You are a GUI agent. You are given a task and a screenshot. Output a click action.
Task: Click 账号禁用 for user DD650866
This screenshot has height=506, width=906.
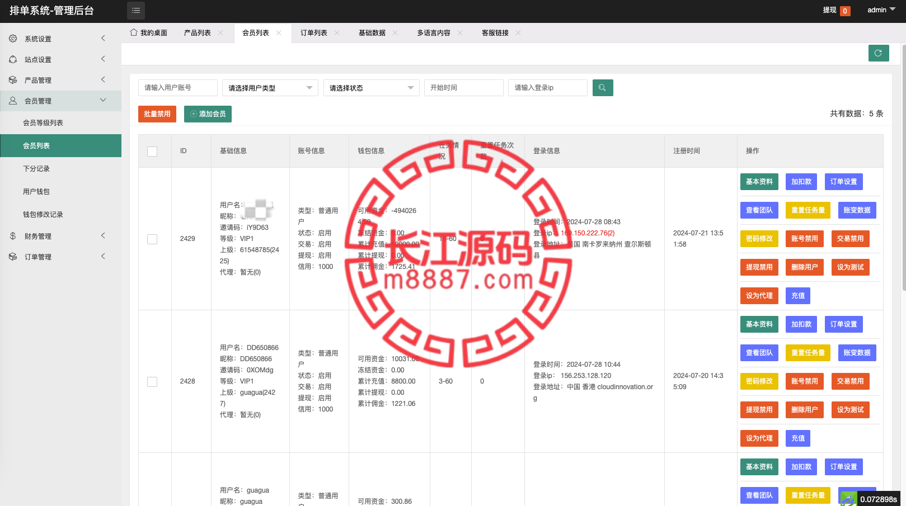click(x=805, y=381)
